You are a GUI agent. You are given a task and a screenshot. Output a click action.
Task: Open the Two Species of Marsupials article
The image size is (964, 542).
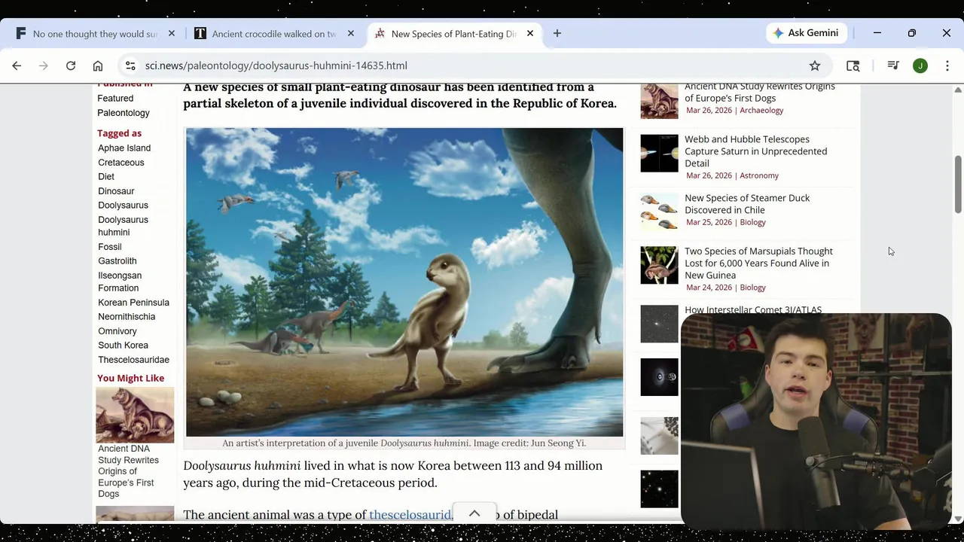pos(758,263)
